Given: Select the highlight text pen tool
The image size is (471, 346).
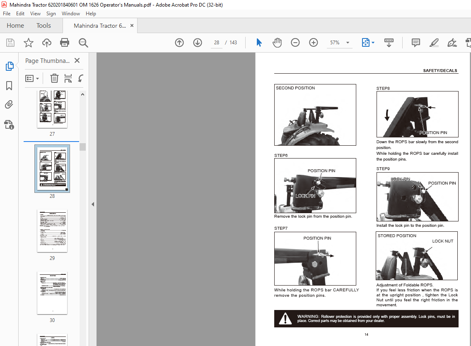Looking at the screenshot, I should coord(434,43).
